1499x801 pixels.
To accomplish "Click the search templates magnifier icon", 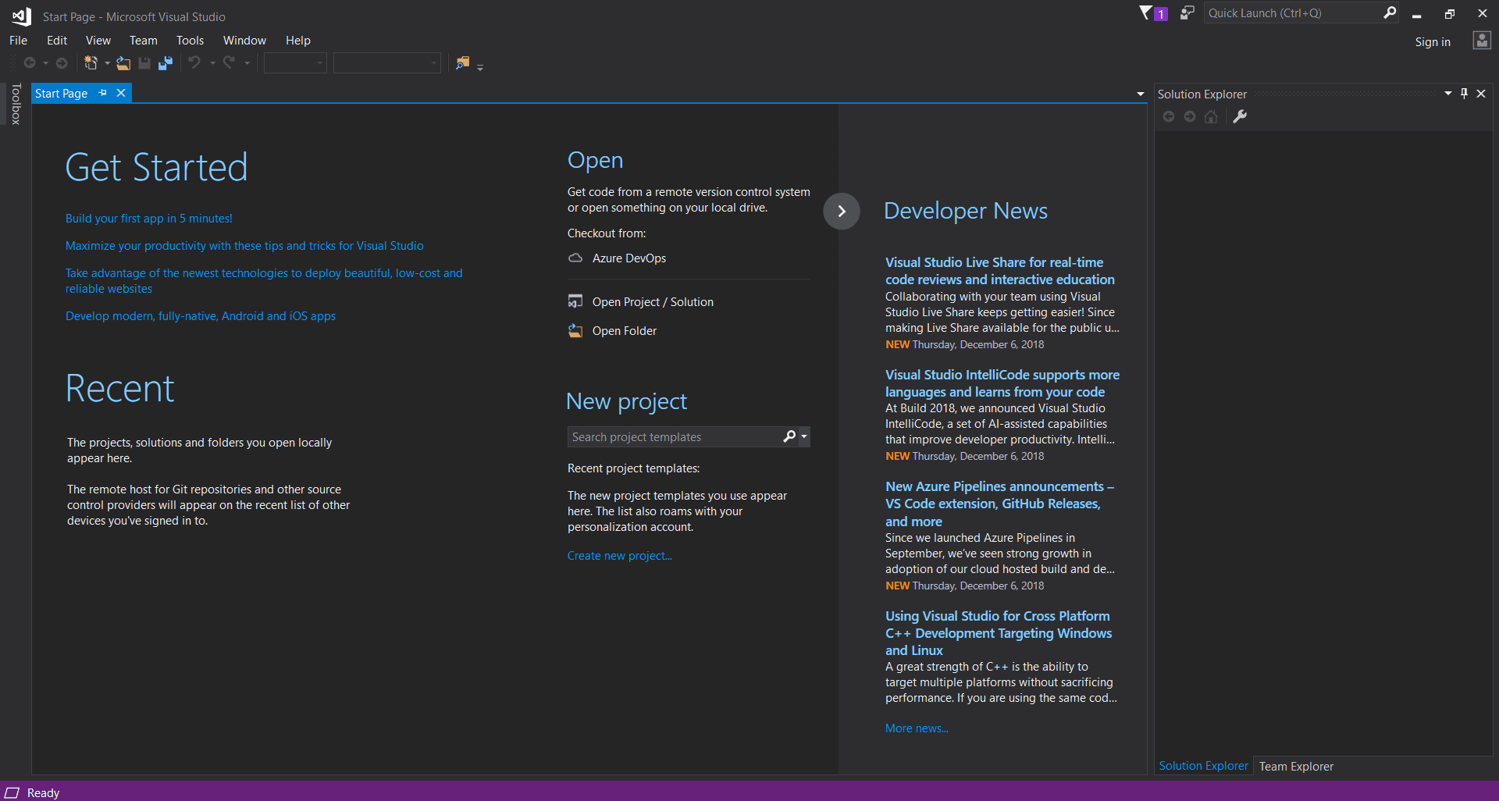I will (x=789, y=436).
